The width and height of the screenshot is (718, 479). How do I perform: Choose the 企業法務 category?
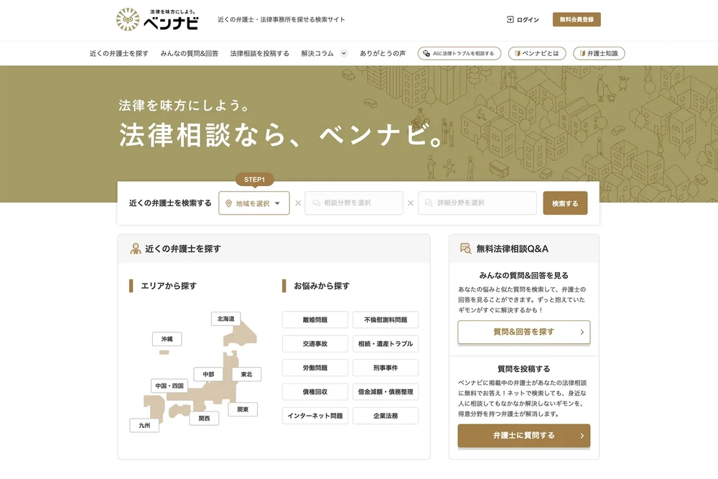pyautogui.click(x=386, y=416)
